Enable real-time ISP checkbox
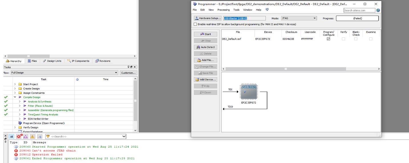This screenshot has width=409, height=163. coord(195,24)
